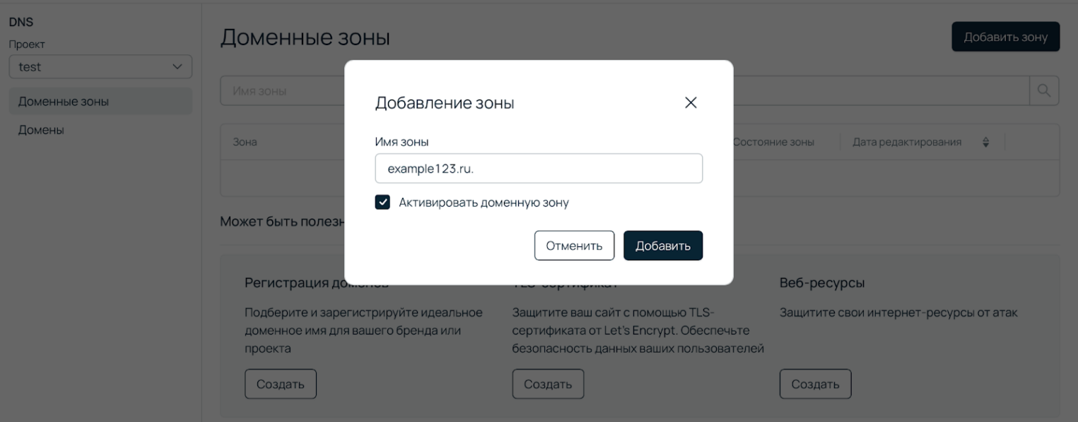This screenshot has width=1078, height=422.
Task: Click Создать under Веб-ресурсы
Action: pos(815,383)
